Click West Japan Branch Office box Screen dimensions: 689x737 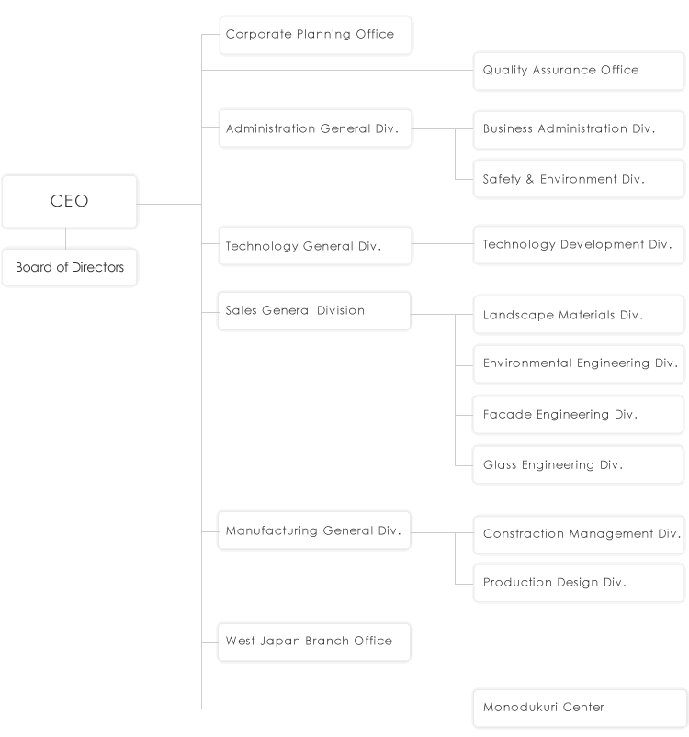(314, 641)
